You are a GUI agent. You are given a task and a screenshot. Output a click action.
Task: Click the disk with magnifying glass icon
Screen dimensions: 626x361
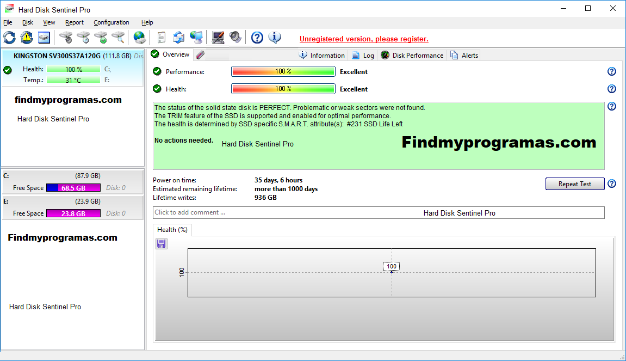(x=118, y=38)
